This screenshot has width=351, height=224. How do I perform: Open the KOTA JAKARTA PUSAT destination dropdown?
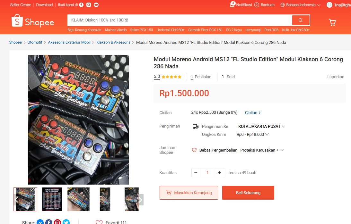point(261,126)
